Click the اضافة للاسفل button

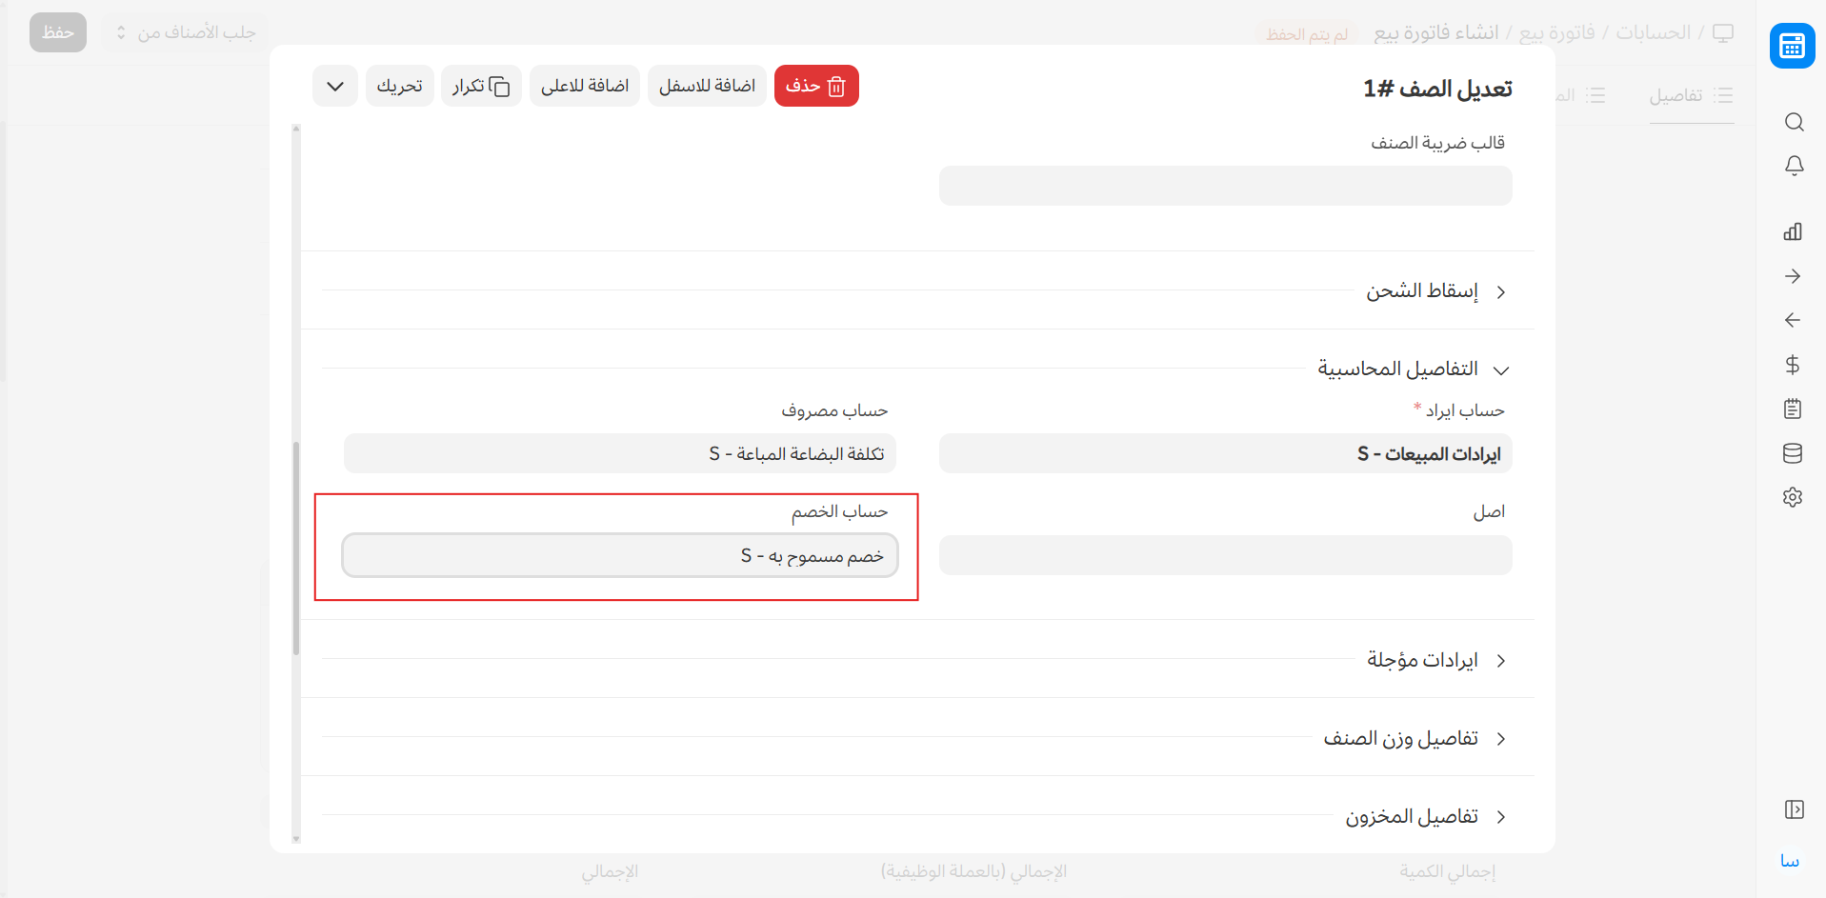pos(707,87)
